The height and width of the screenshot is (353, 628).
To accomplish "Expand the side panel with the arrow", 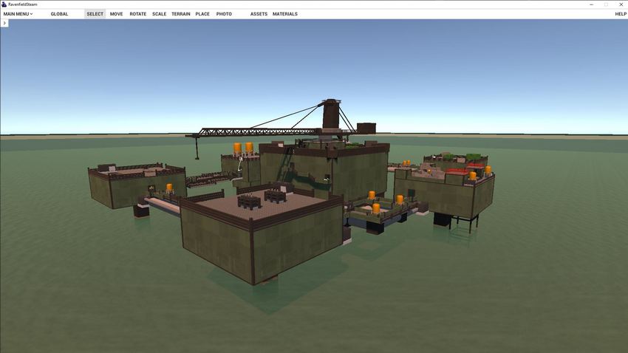I will click(x=4, y=23).
